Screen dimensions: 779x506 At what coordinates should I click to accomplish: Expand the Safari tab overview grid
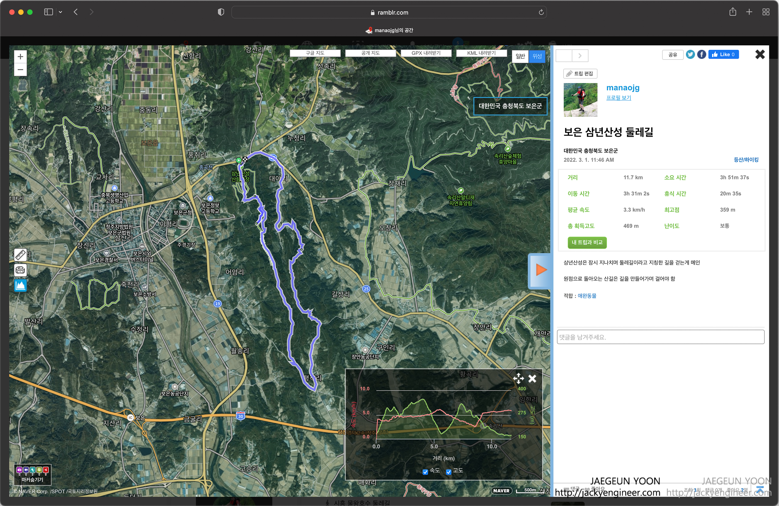pyautogui.click(x=766, y=12)
